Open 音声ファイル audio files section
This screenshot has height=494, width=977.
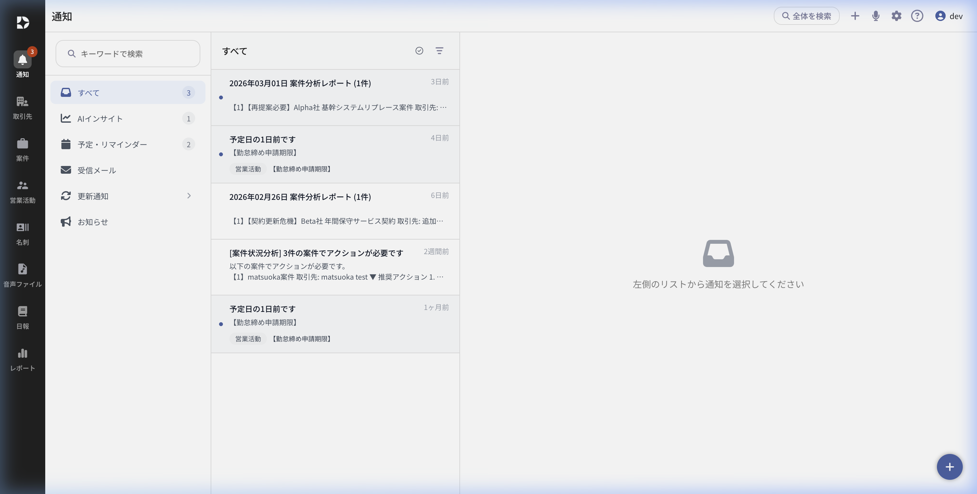22,275
